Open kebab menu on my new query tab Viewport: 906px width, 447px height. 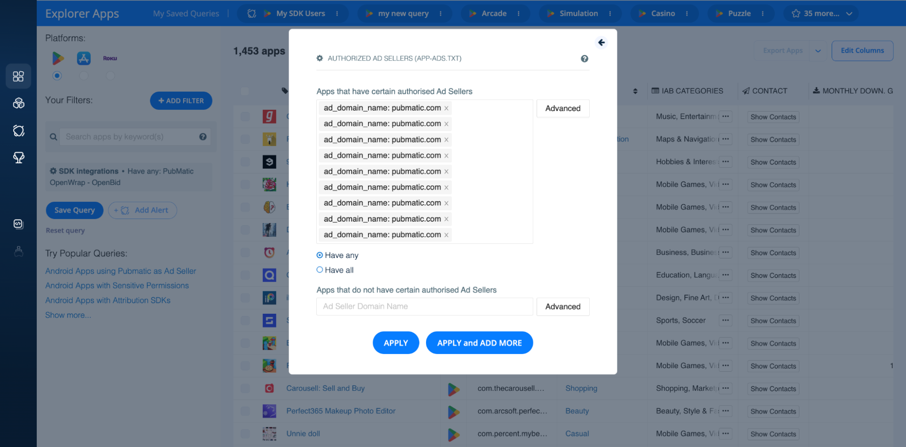pos(441,14)
